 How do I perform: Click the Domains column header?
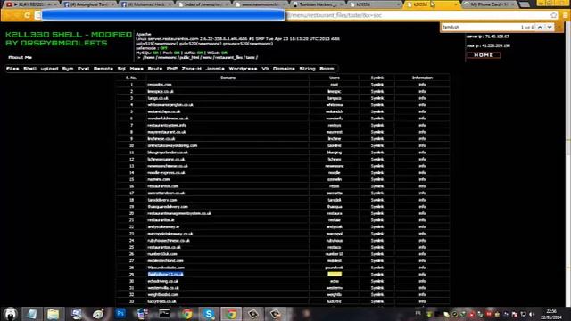[228, 78]
